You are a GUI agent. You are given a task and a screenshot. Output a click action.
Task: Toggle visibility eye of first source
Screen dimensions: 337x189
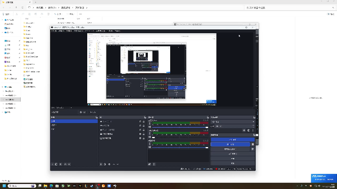(x=140, y=121)
